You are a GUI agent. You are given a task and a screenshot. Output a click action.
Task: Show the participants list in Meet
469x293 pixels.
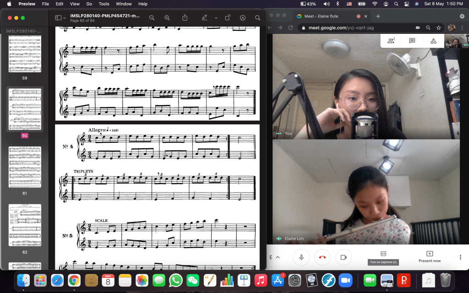coord(391,41)
